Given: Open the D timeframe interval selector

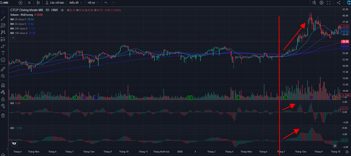Looking at the screenshot, I should [29, 3].
